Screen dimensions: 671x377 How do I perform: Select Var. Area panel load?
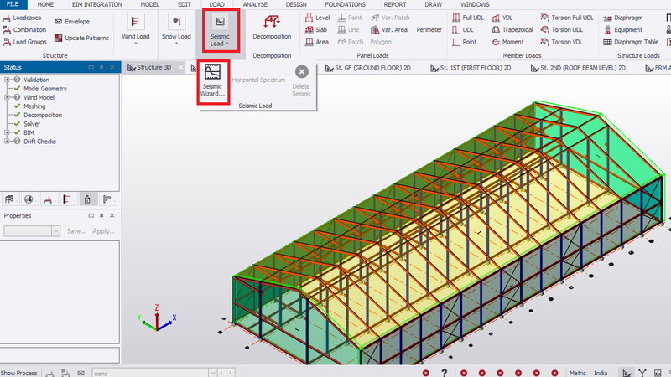[388, 30]
